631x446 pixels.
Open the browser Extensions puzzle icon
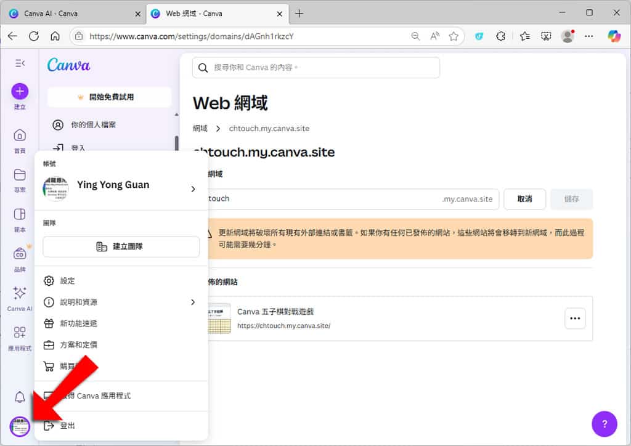(x=500, y=36)
